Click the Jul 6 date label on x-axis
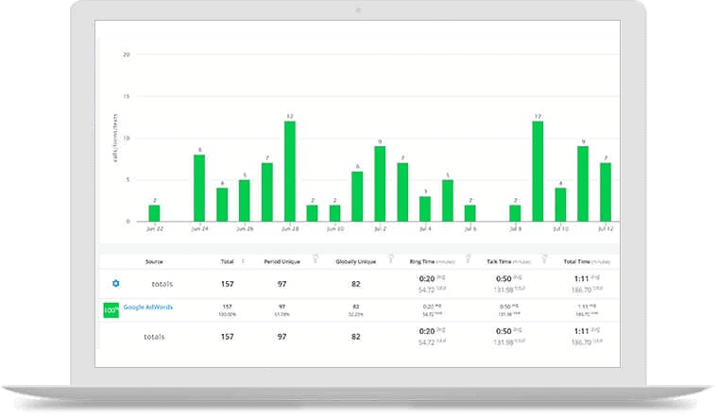718x416 pixels. point(470,228)
